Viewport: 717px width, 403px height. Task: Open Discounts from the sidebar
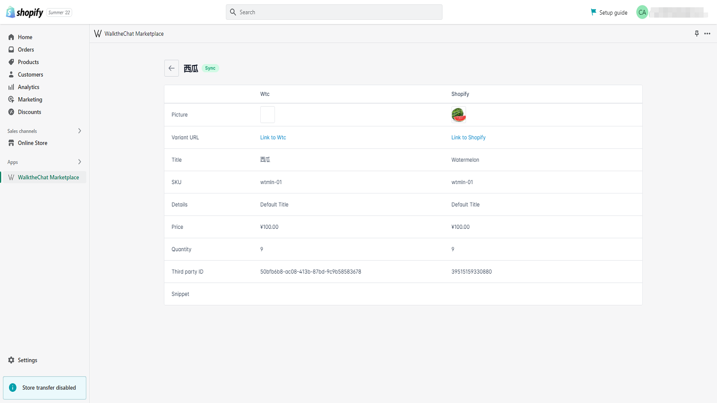coord(29,111)
